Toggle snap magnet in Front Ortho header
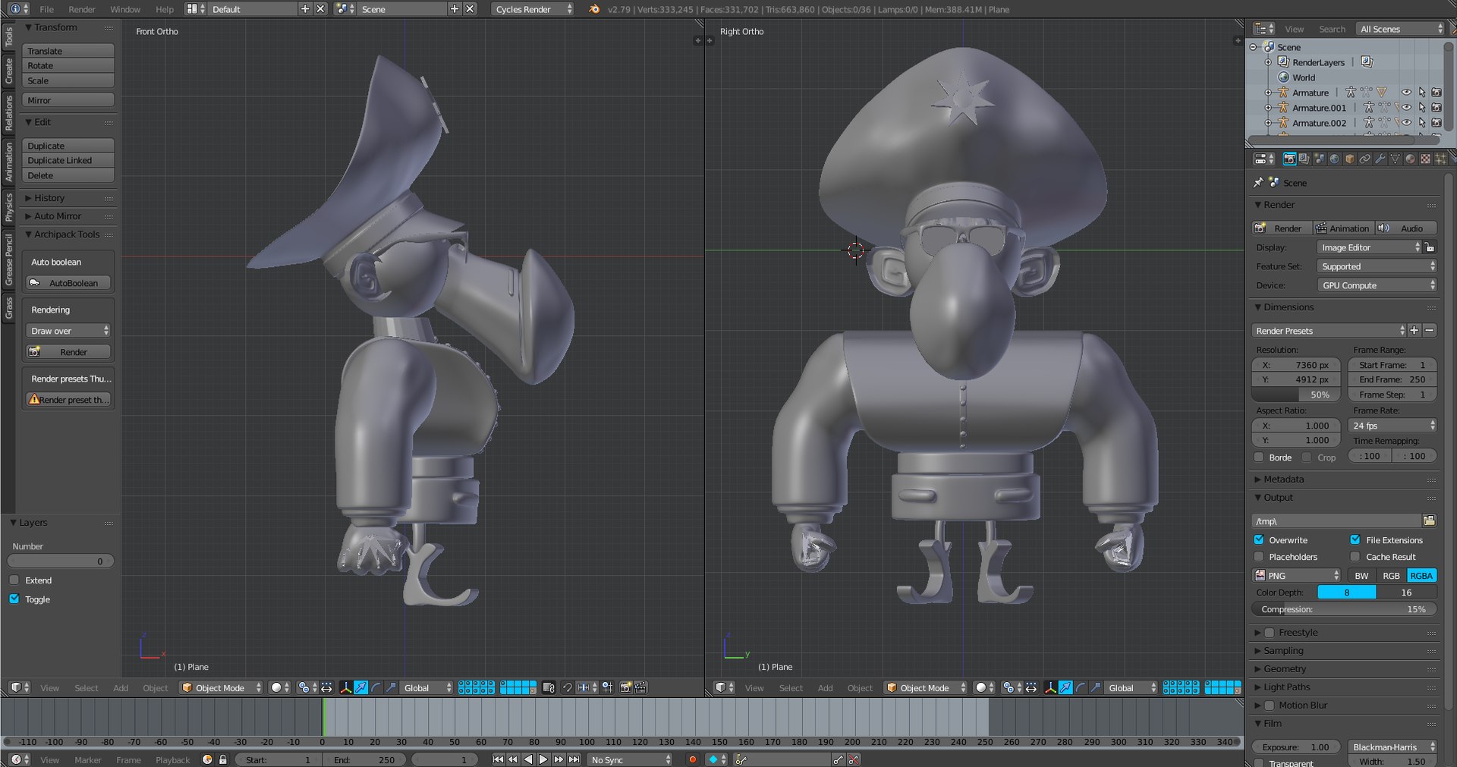This screenshot has height=767, width=1457. tap(567, 687)
